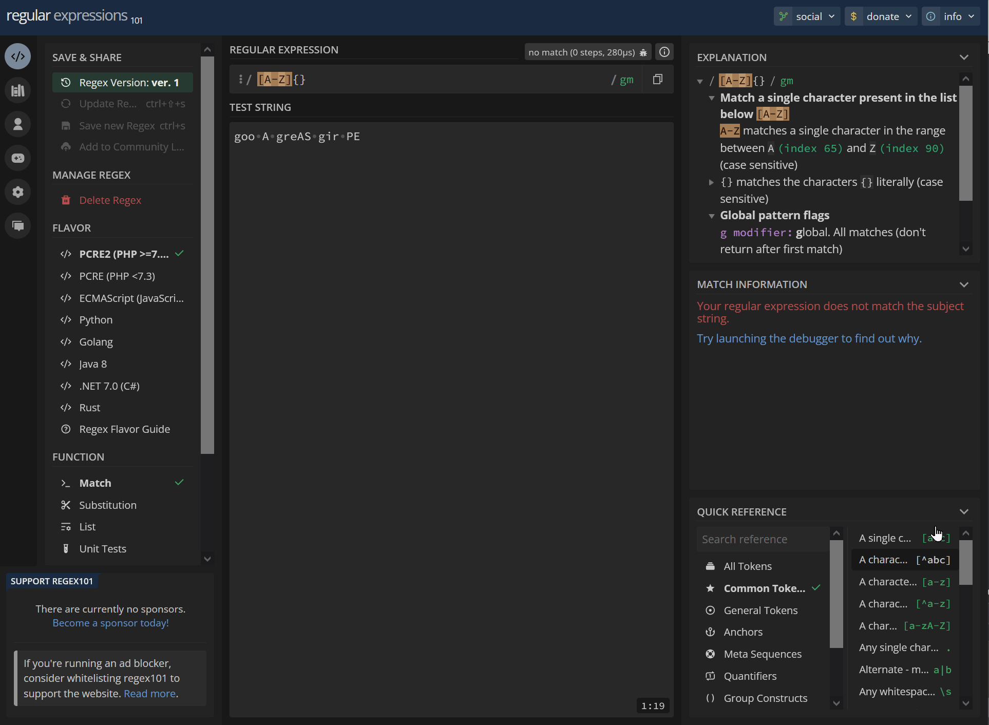989x725 pixels.
Task: Select the .NET 7.0 (C#) flavor
Action: click(x=122, y=386)
